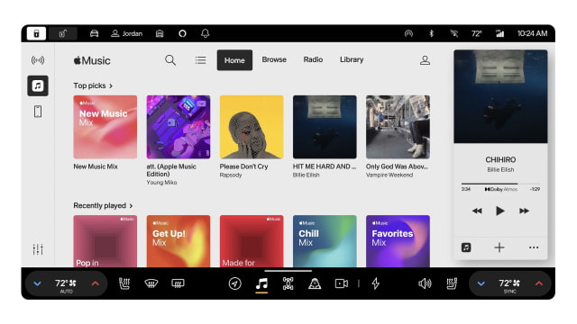Click the Vampire Weekend artist name
The height and width of the screenshot is (324, 577).
pyautogui.click(x=389, y=175)
